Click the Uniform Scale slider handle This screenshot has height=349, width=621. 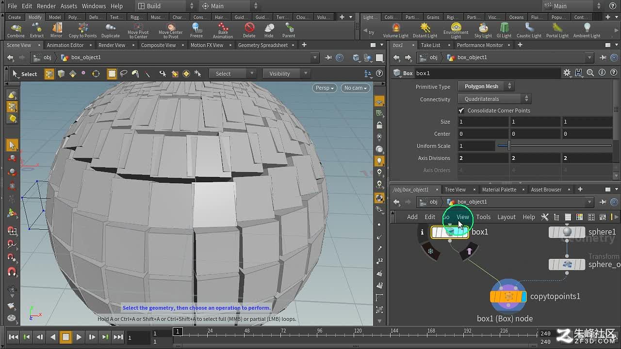tap(509, 146)
